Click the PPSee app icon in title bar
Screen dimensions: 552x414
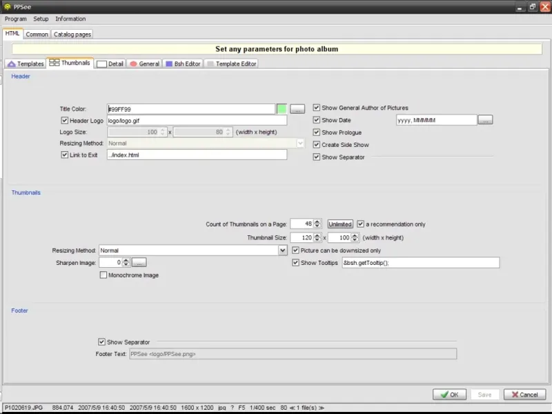click(x=8, y=7)
